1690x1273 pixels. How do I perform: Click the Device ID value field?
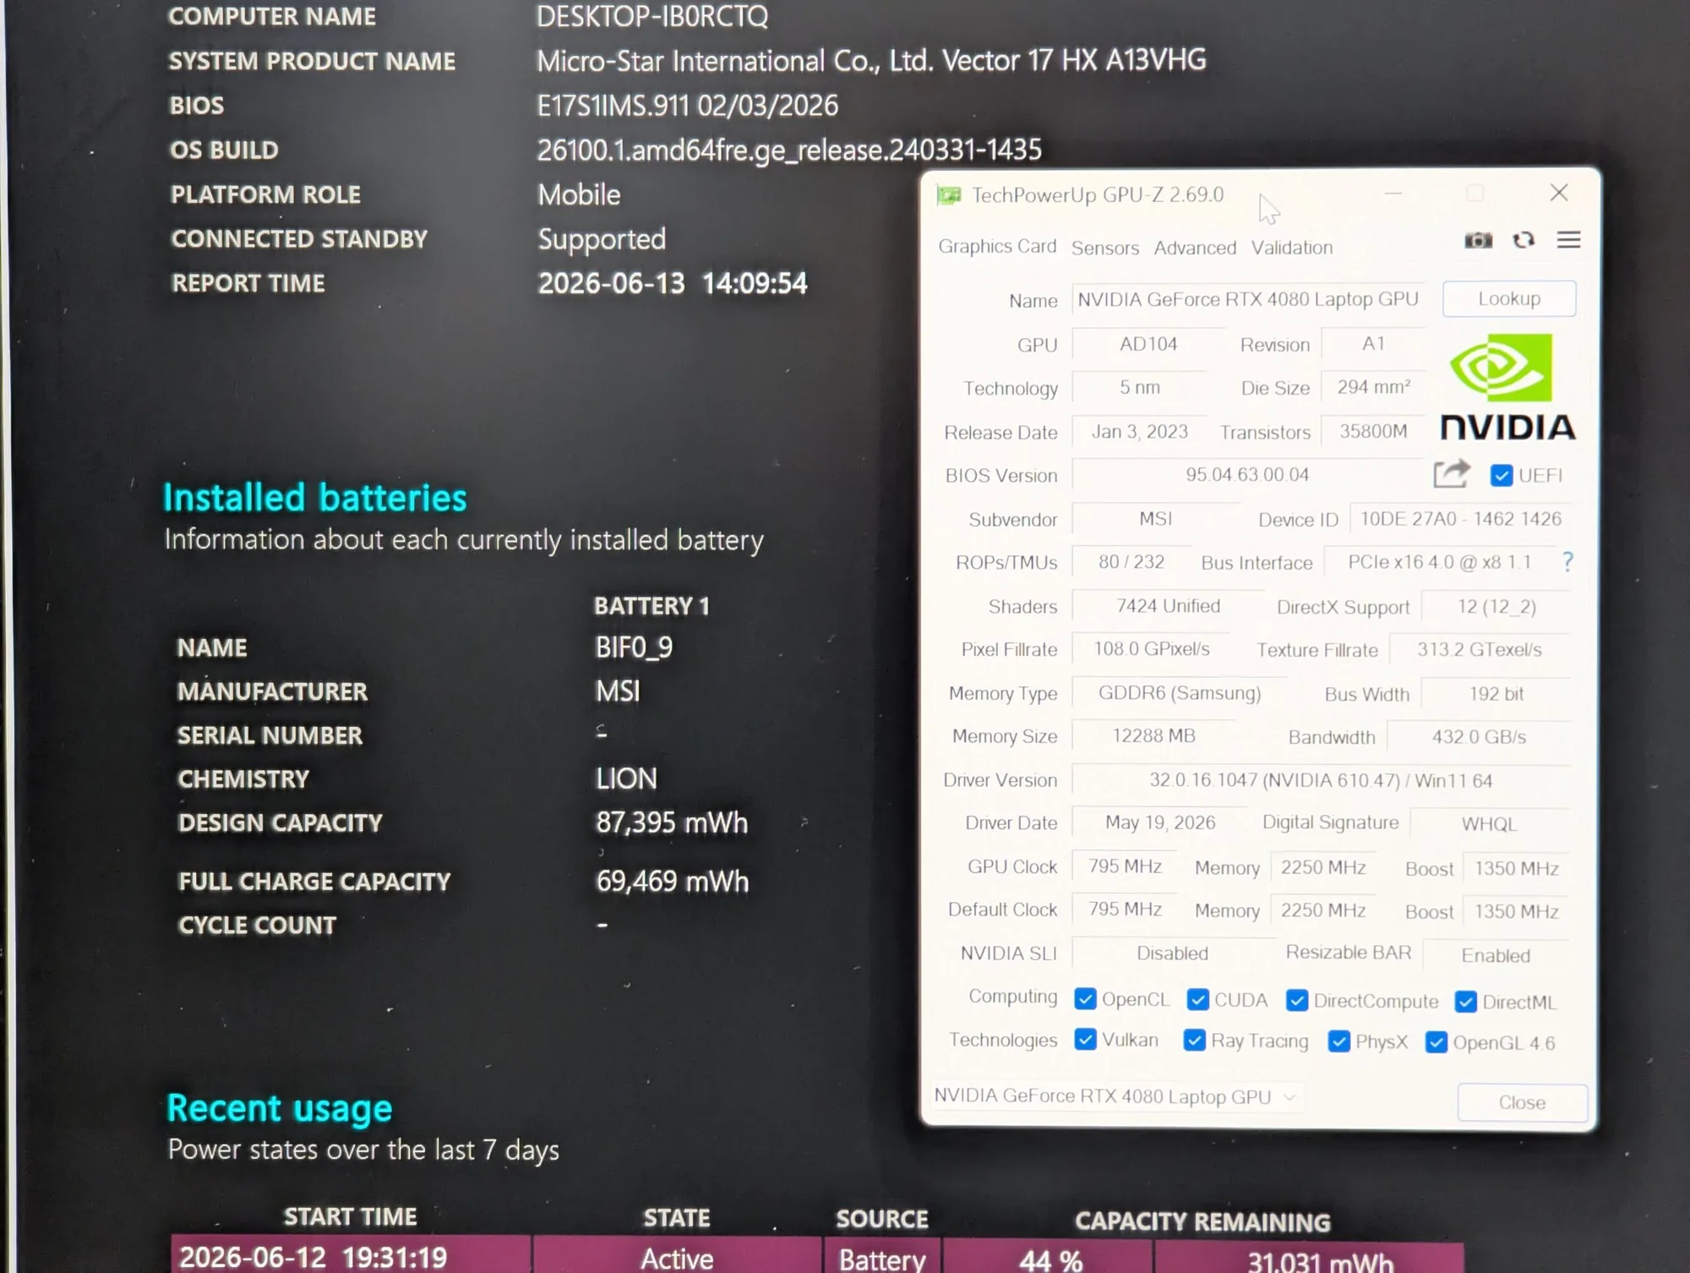(x=1460, y=519)
